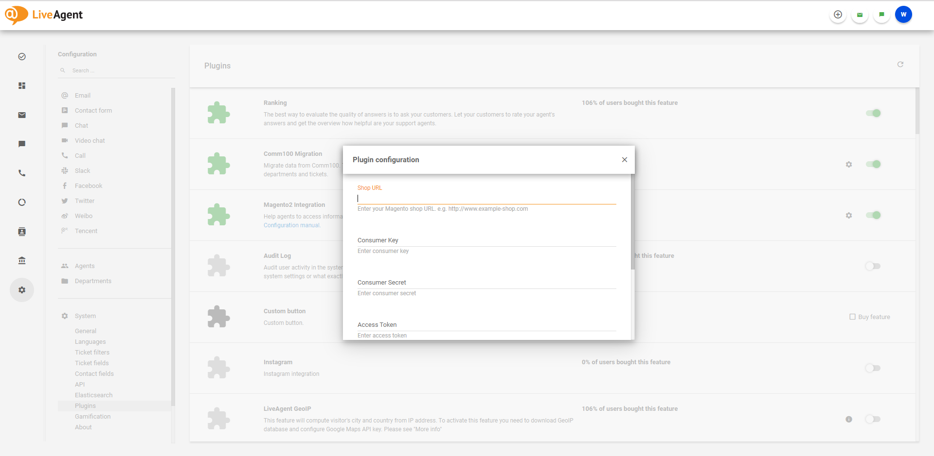Viewport: 934px width, 456px height.
Task: Open the Magento2 Configuration manual link
Action: tap(292, 225)
